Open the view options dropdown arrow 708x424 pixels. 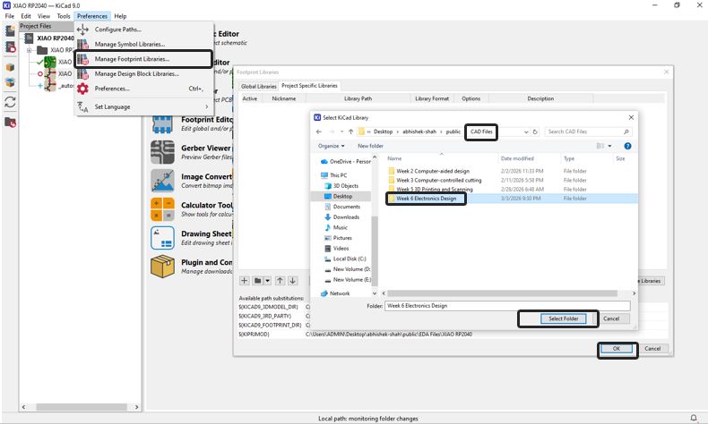pyautogui.click(x=609, y=146)
